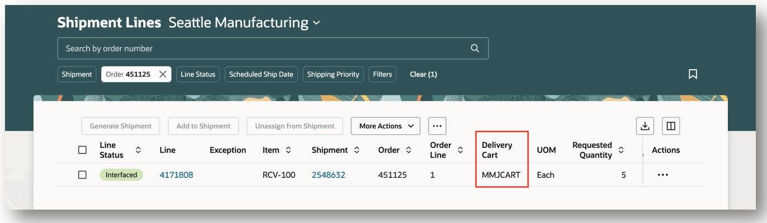Click the download export icon
The image size is (767, 223).
(x=645, y=126)
